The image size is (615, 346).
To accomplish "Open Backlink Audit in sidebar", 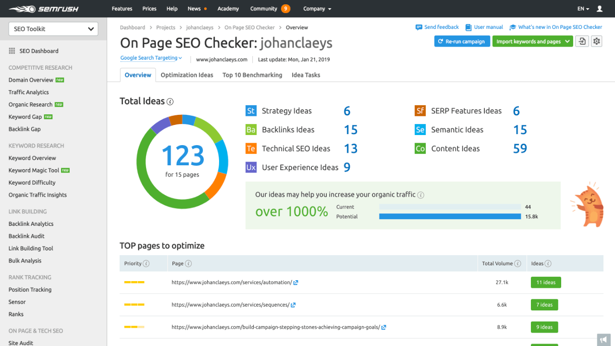I will tap(26, 236).
